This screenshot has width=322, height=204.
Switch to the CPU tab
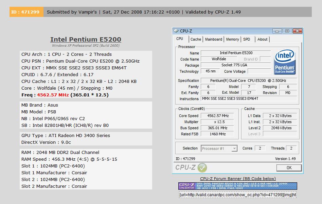(180, 39)
